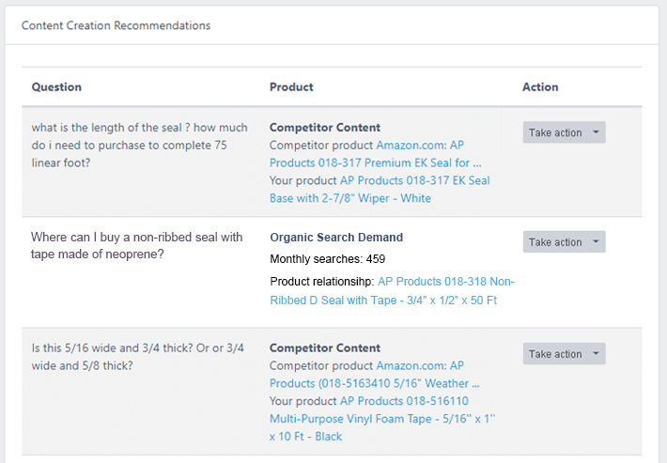Open AP Products 018-318 Non-Ribbed D Seal link
The width and height of the screenshot is (667, 463).
(392, 291)
